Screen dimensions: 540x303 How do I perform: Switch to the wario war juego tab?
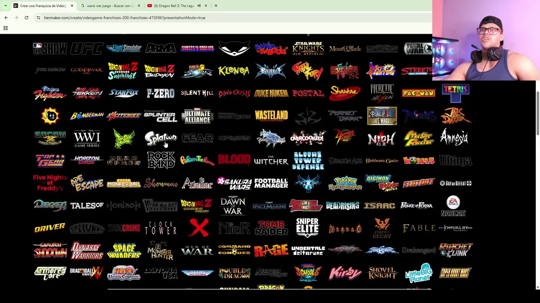[x=110, y=6]
